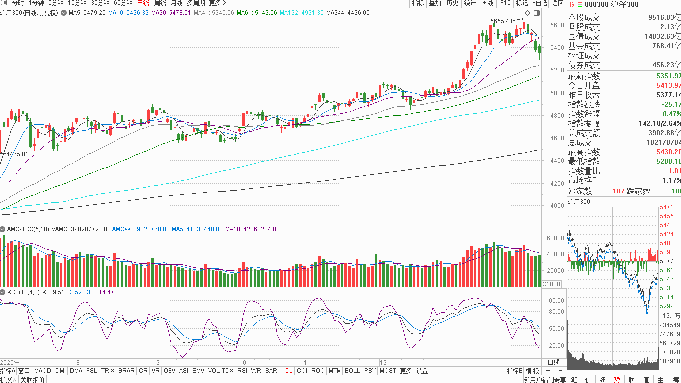Open 新用户福利专享 promotion link

(545, 380)
